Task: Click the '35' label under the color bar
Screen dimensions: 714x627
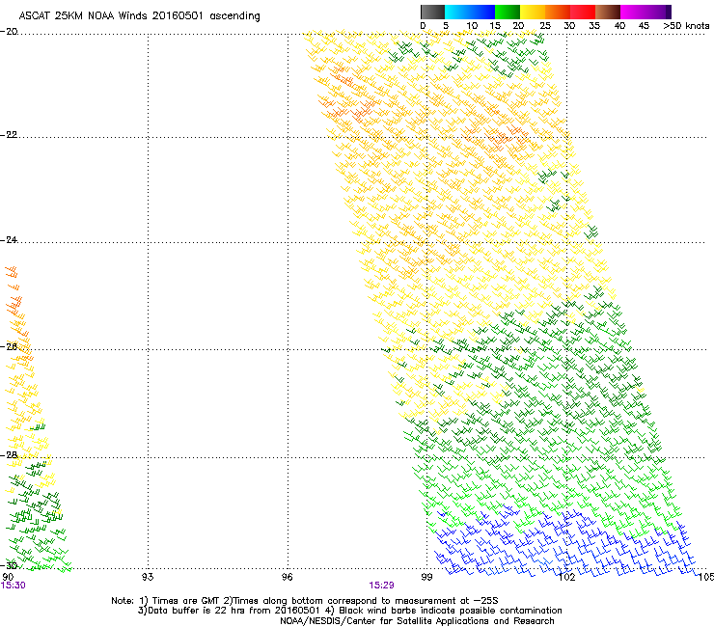Action: (x=594, y=25)
